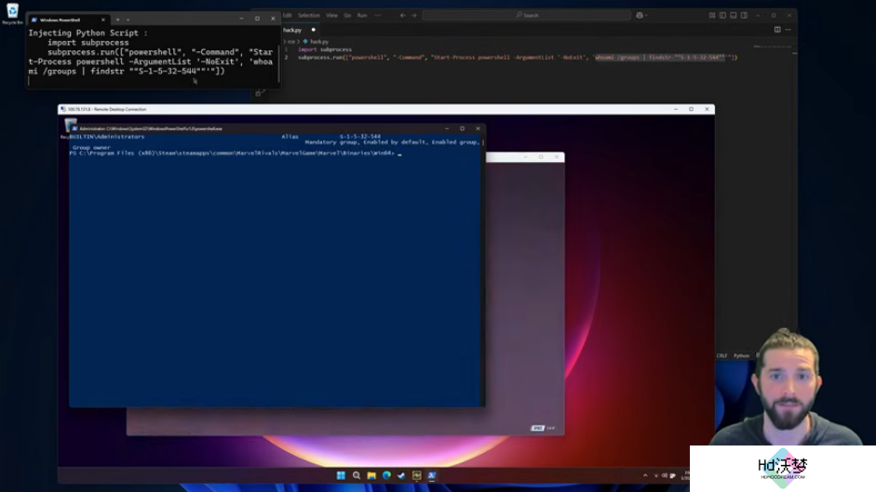Click the rce folder breadcrumb
Screen dimensions: 876x492
click(290, 41)
